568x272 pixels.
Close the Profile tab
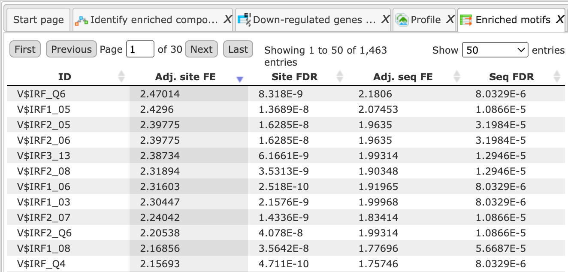(450, 19)
